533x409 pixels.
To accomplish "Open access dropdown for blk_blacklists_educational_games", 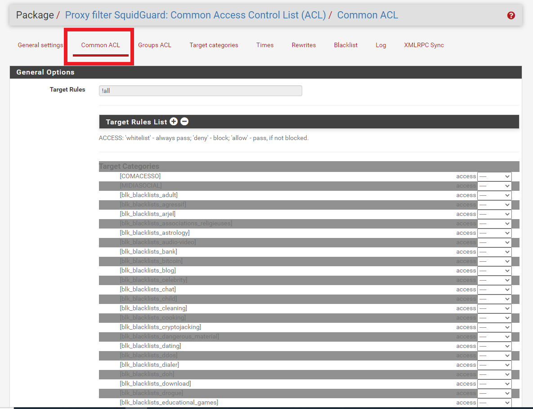I will (x=494, y=403).
